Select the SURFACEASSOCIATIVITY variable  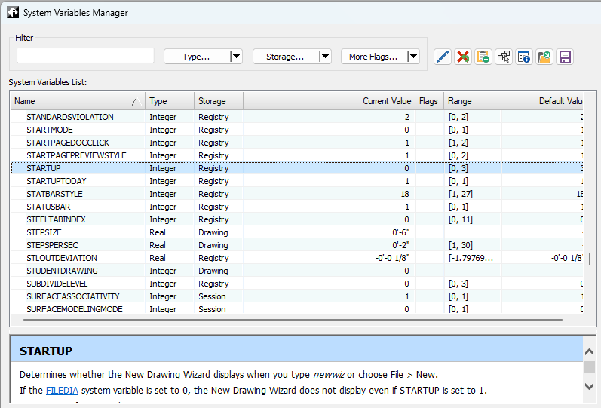[73, 296]
